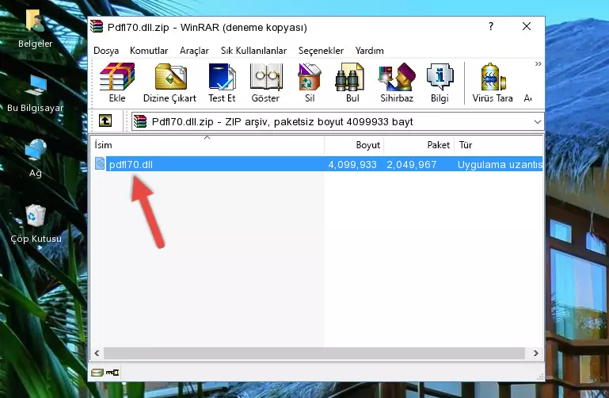Open the Seçenekler menu
The image size is (609, 398).
321,51
